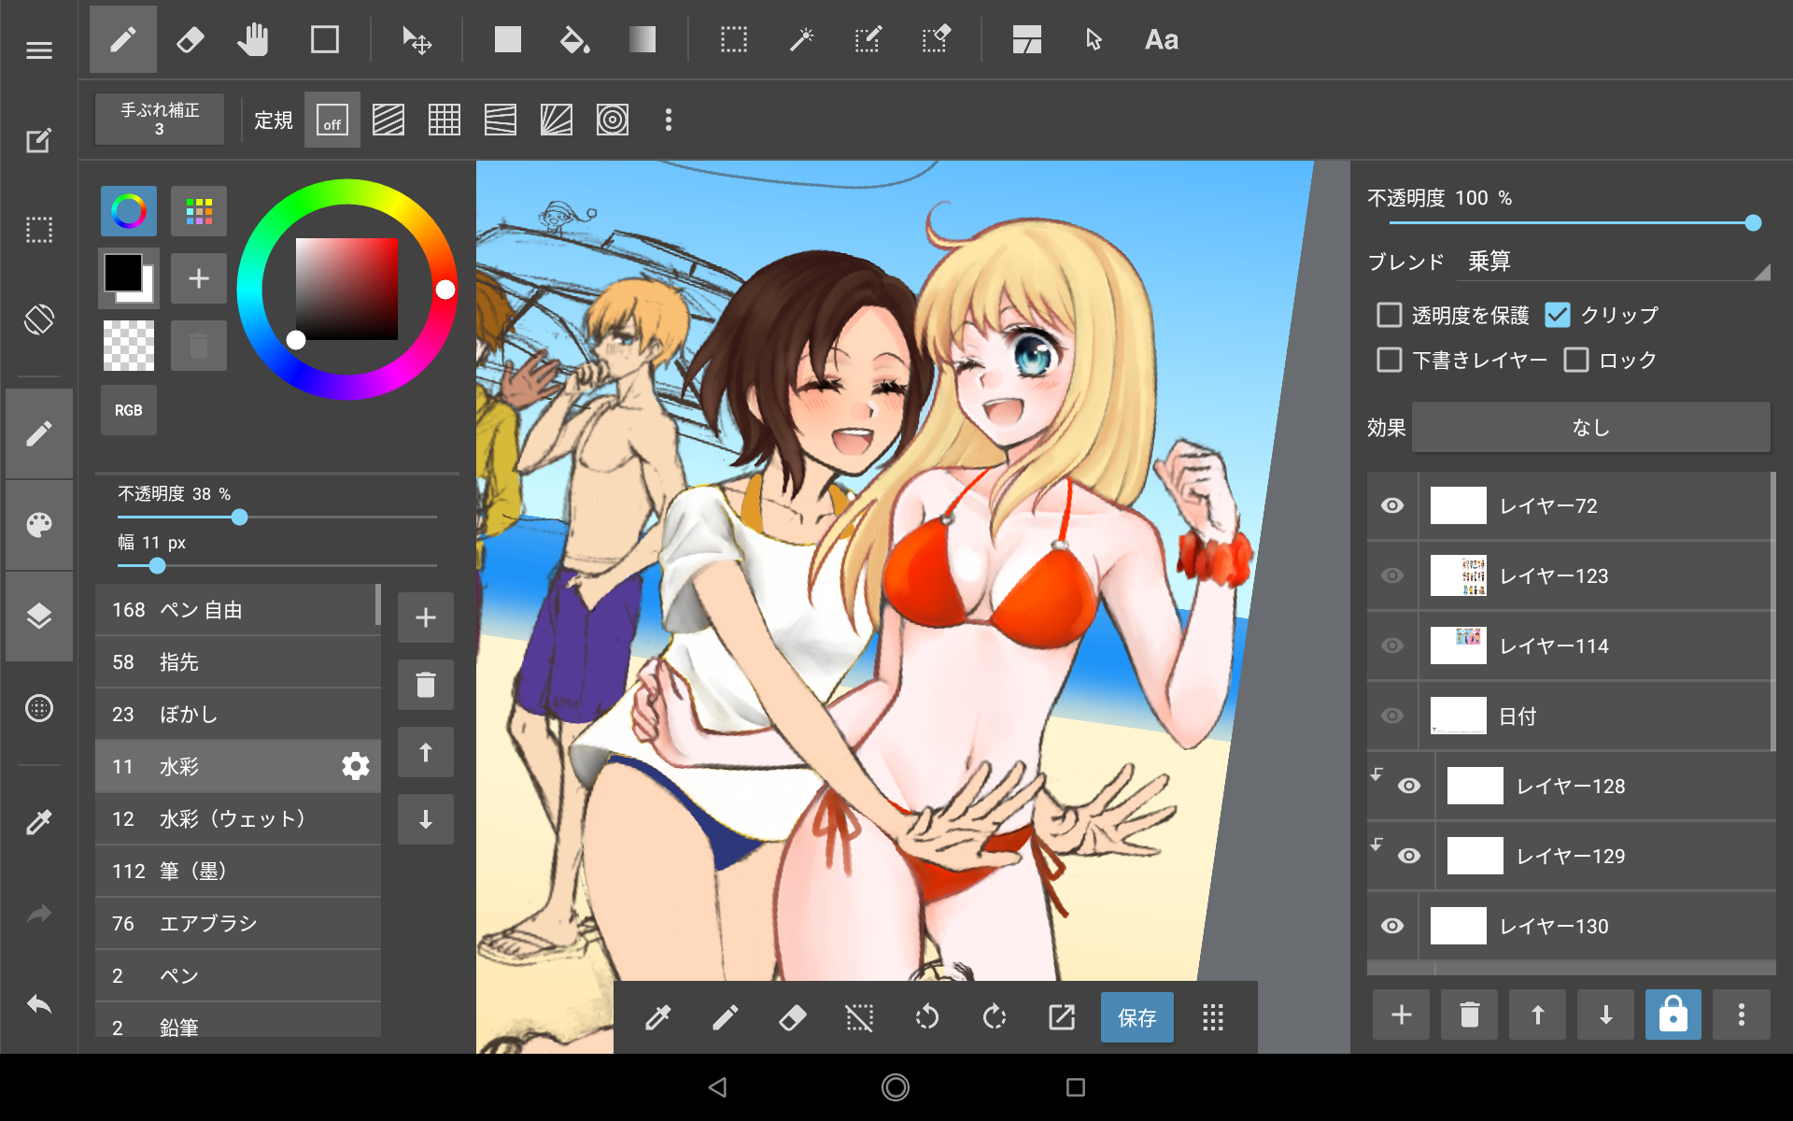This screenshot has width=1793, height=1121.
Task: Pick the Hand pan tool
Action: [x=252, y=40]
